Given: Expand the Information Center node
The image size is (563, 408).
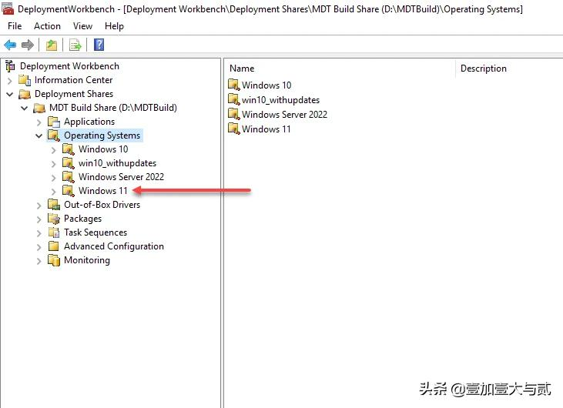Looking at the screenshot, I should [10, 81].
